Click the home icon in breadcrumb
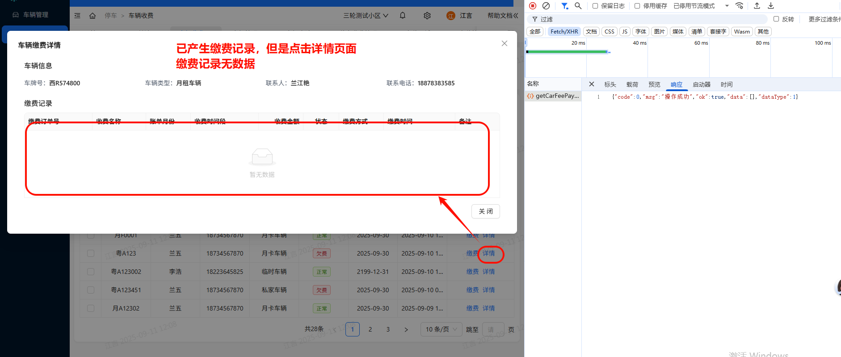This screenshot has width=841, height=357. pyautogui.click(x=93, y=16)
